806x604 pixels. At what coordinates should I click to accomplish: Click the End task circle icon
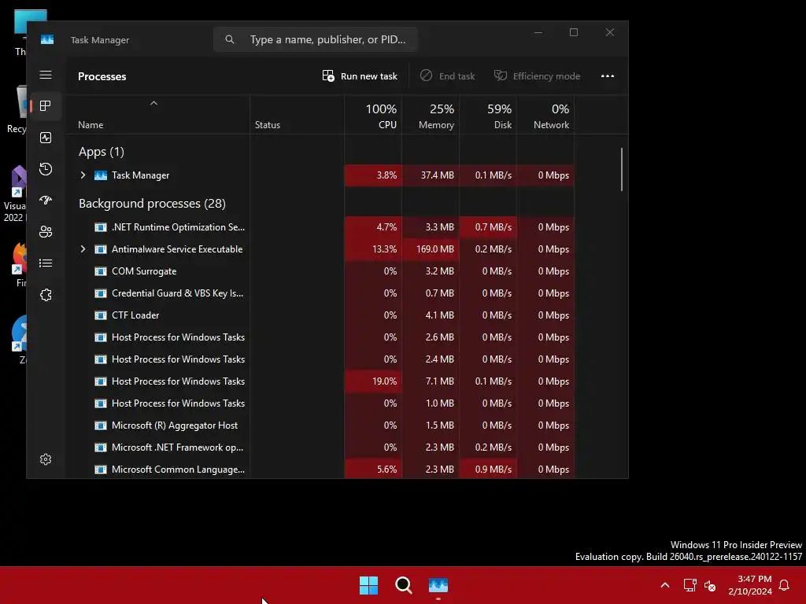[426, 75]
